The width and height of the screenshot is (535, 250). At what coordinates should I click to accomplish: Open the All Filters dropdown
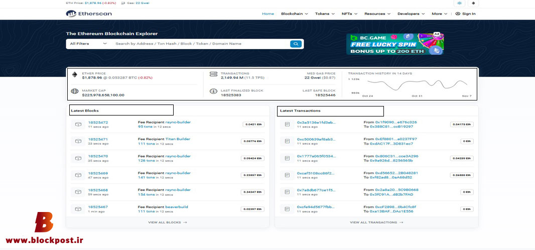[x=88, y=43]
